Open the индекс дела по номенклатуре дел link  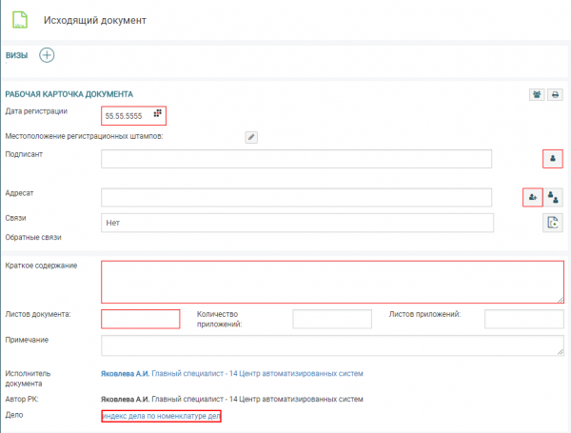click(161, 417)
